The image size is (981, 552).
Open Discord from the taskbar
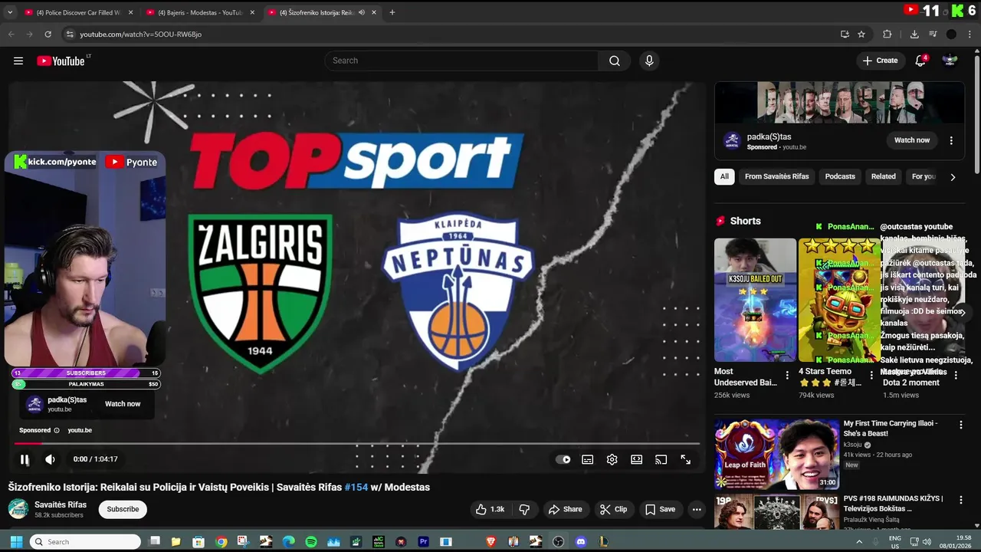click(581, 542)
